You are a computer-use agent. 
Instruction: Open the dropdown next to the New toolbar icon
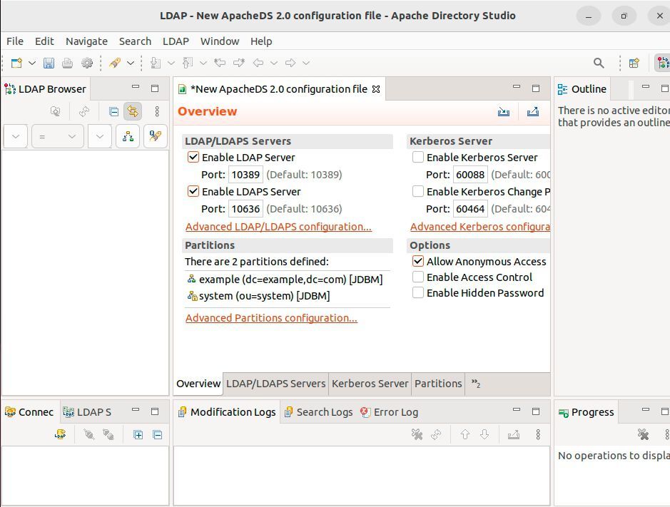click(31, 63)
